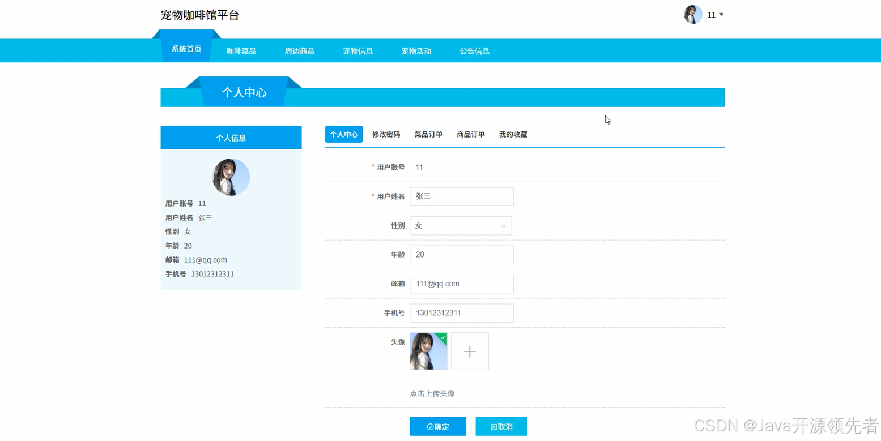Viewport: 881px width, 441px height.
Task: Switch to 我的收藏 tab
Action: (513, 134)
